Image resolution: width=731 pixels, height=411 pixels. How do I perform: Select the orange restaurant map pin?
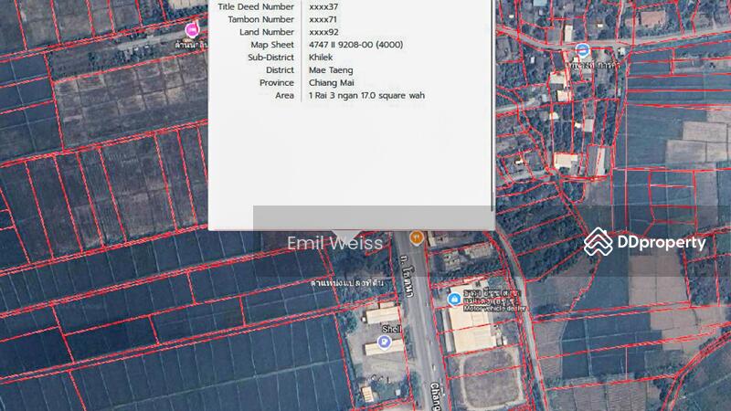(x=417, y=238)
